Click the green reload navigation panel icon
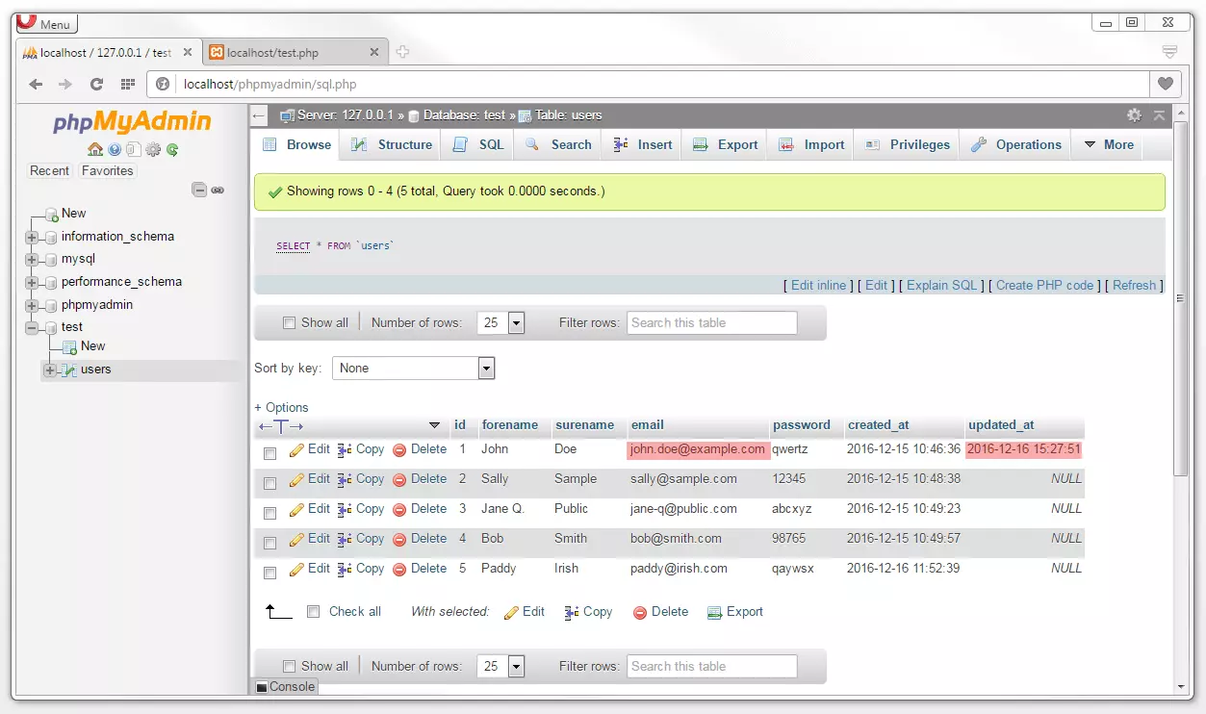This screenshot has height=714, width=1206. pos(172,149)
